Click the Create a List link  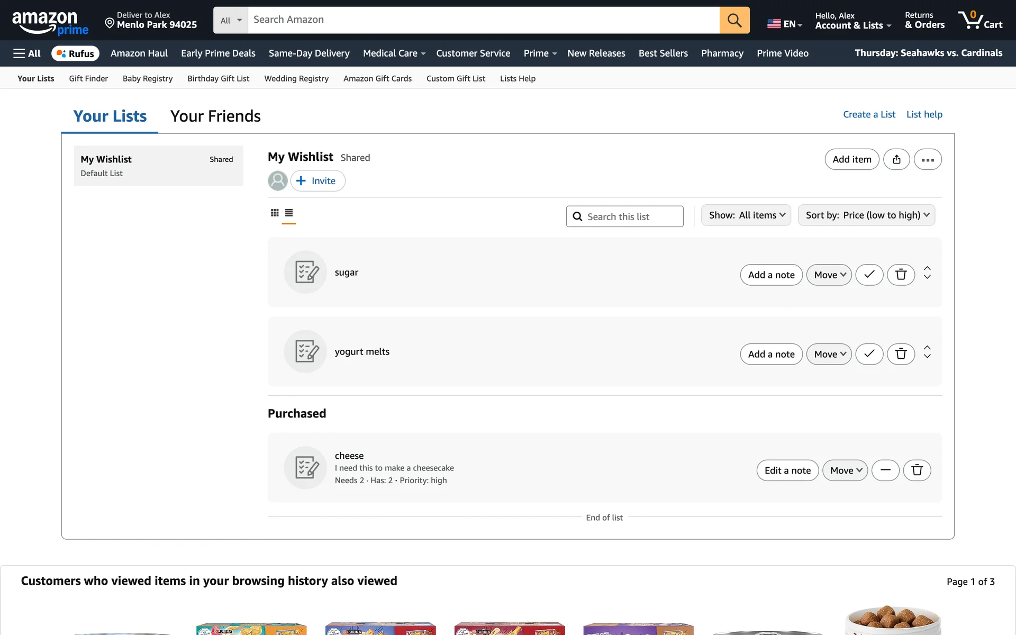coord(869,114)
